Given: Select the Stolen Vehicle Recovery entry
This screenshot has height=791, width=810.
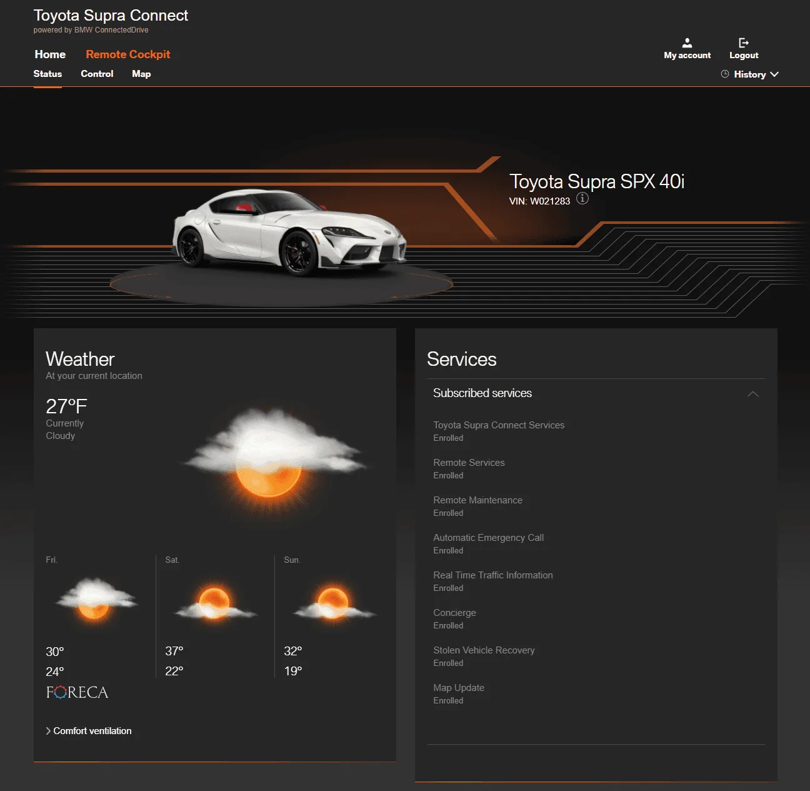Looking at the screenshot, I should (484, 656).
